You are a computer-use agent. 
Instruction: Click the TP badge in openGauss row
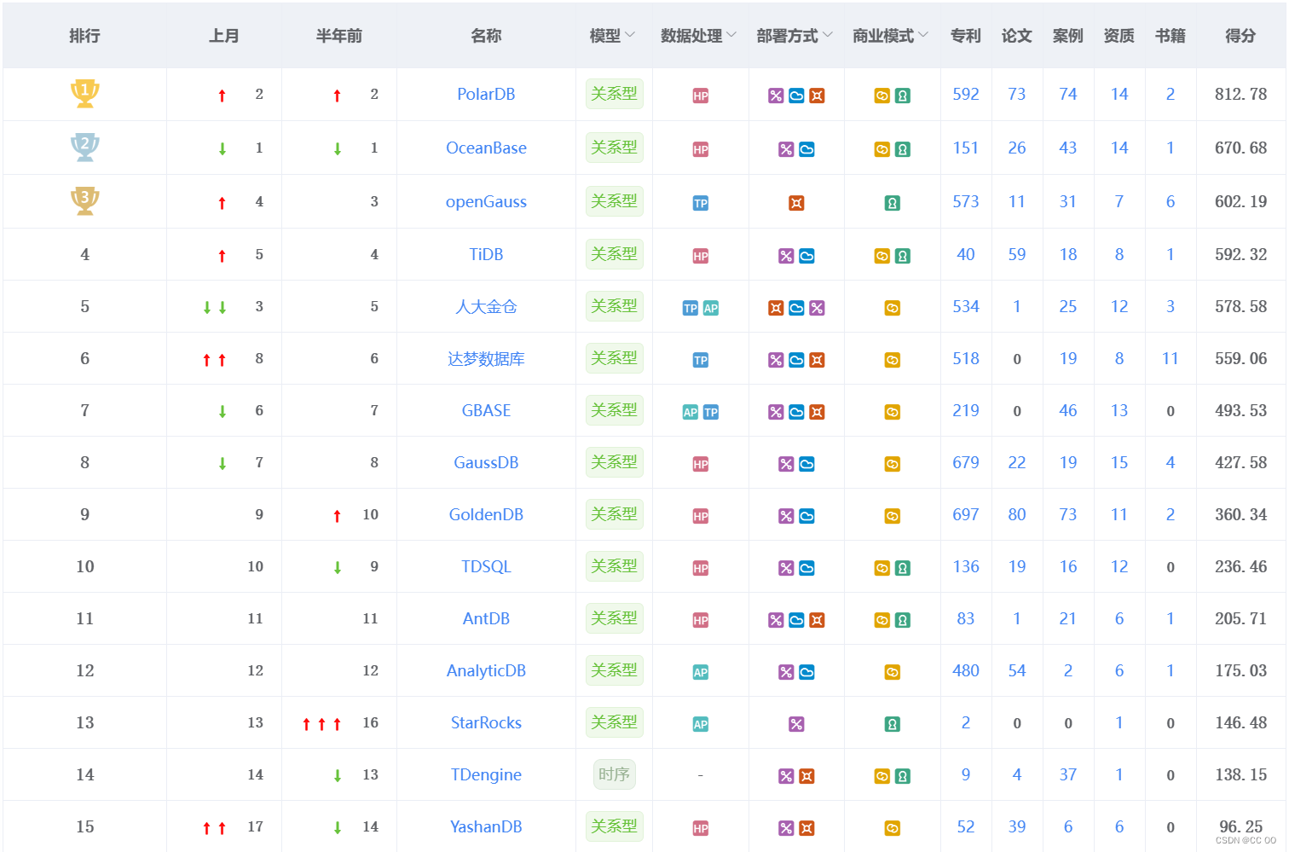coord(701,203)
